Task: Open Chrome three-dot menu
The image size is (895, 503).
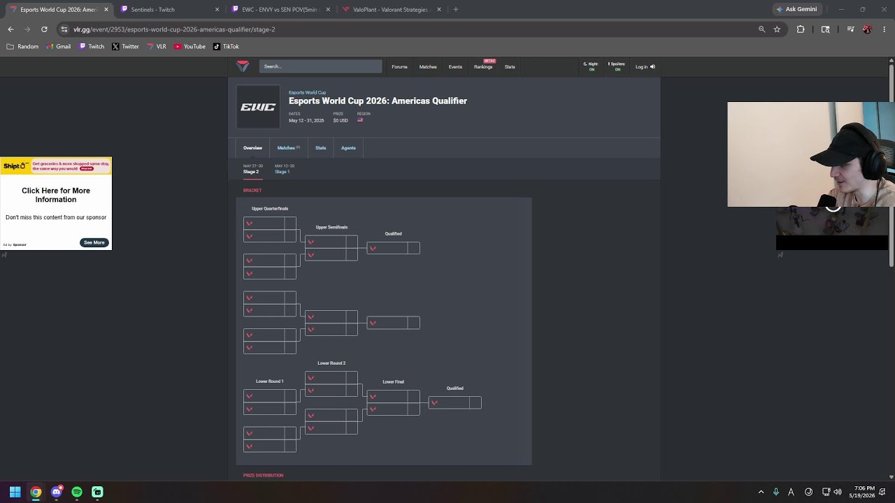Action: (884, 29)
